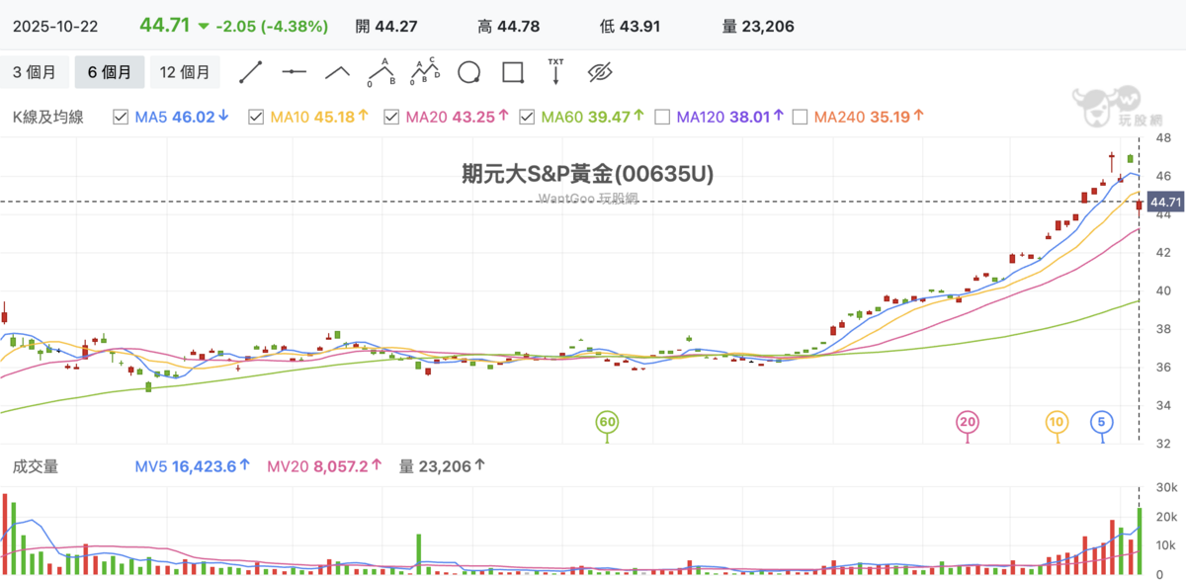This screenshot has width=1186, height=580.
Task: Pick the ABC wave pattern tool
Action: coord(381,72)
